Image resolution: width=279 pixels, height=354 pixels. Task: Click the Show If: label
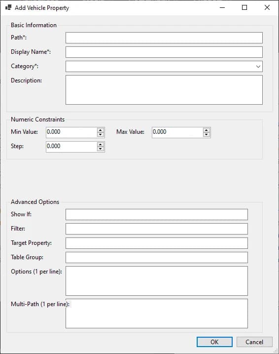[x=21, y=214]
